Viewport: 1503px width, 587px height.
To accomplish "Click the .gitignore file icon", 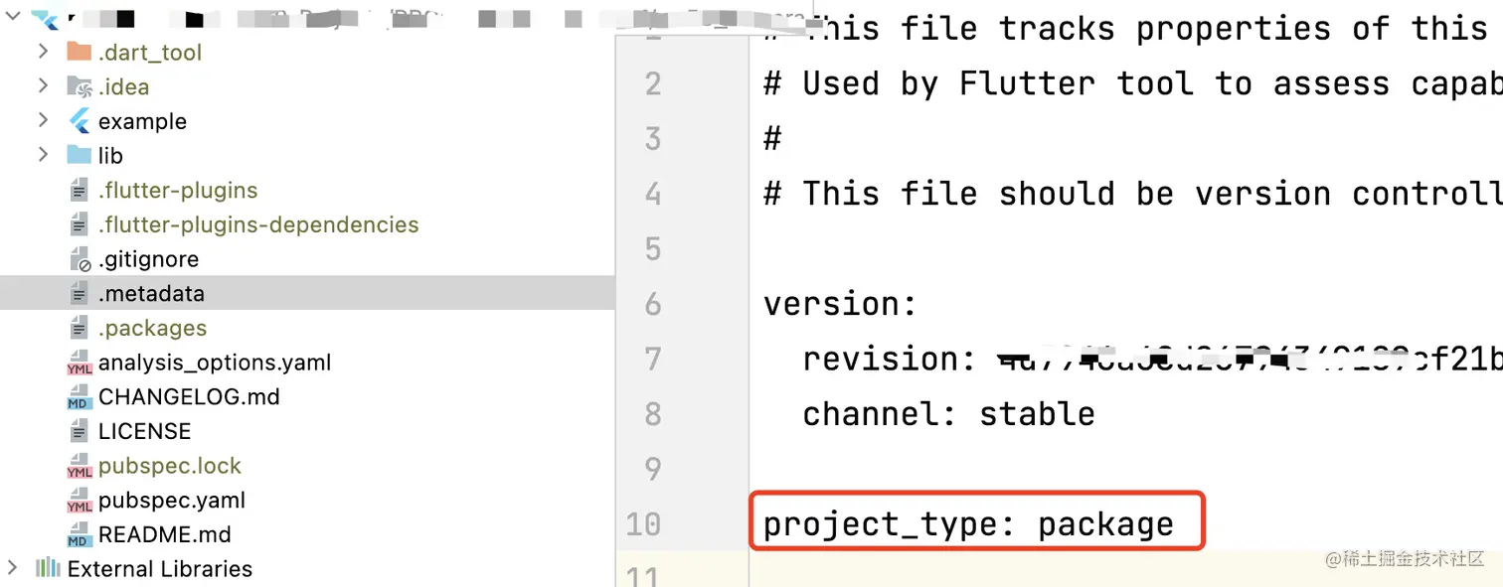I will (x=80, y=259).
